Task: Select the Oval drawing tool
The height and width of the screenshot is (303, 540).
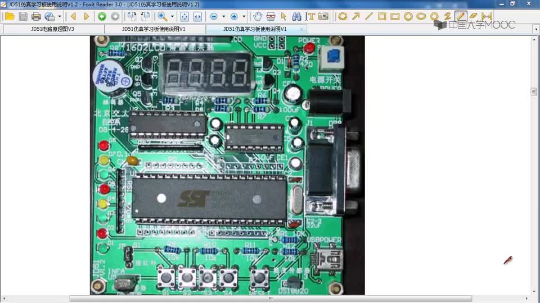Action: click(421, 16)
